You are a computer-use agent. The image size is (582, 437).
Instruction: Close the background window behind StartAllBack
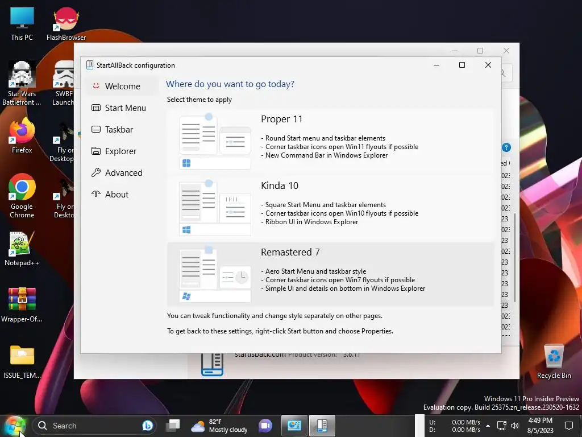pos(506,51)
